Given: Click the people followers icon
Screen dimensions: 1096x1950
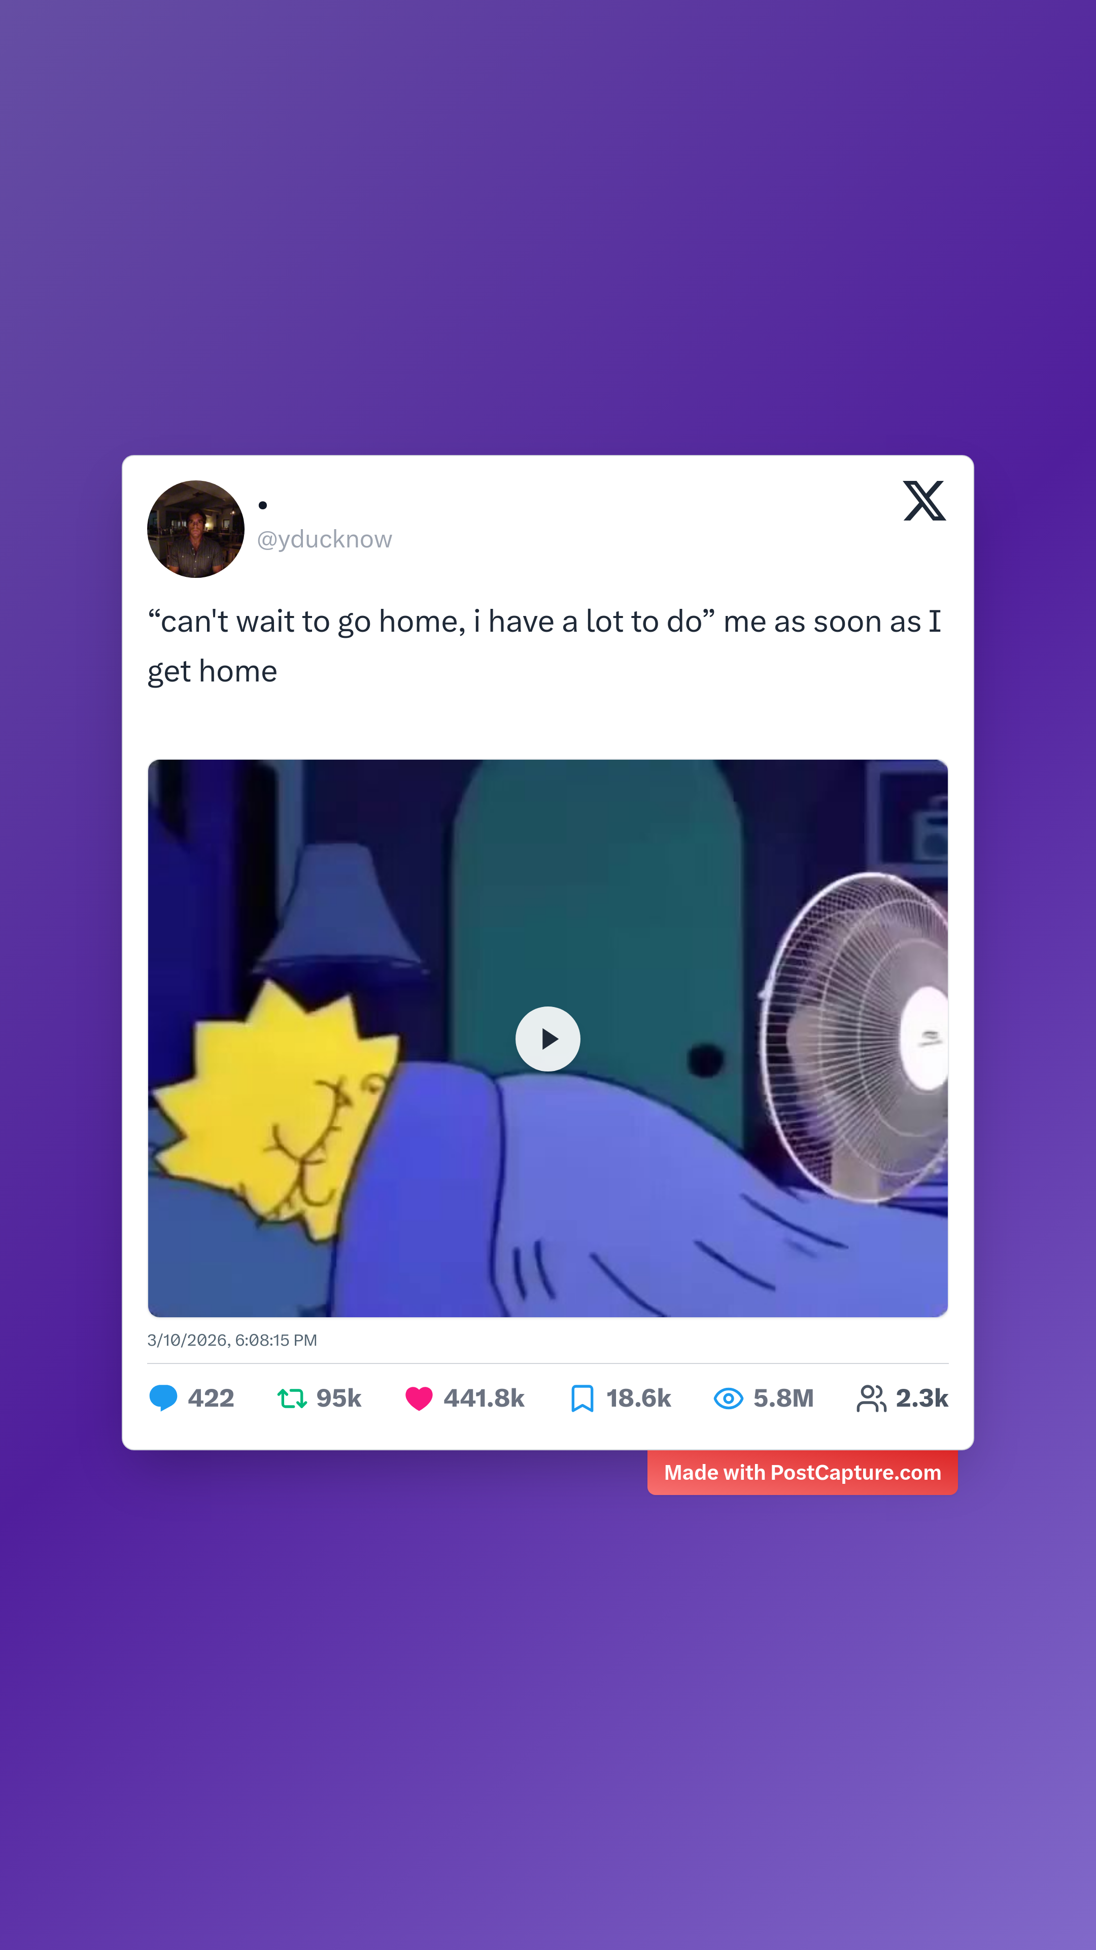Looking at the screenshot, I should point(871,1398).
